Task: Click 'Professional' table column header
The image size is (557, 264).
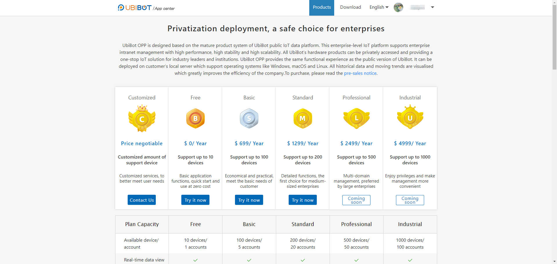Action: tap(357, 224)
